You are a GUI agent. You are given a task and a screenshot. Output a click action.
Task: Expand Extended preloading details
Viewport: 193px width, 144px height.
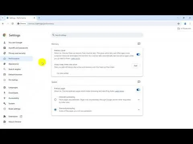[139, 100]
